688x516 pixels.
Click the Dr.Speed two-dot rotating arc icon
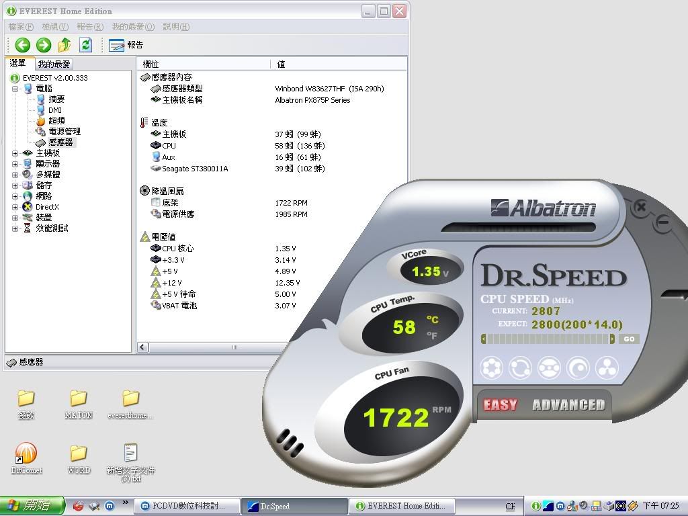point(520,368)
